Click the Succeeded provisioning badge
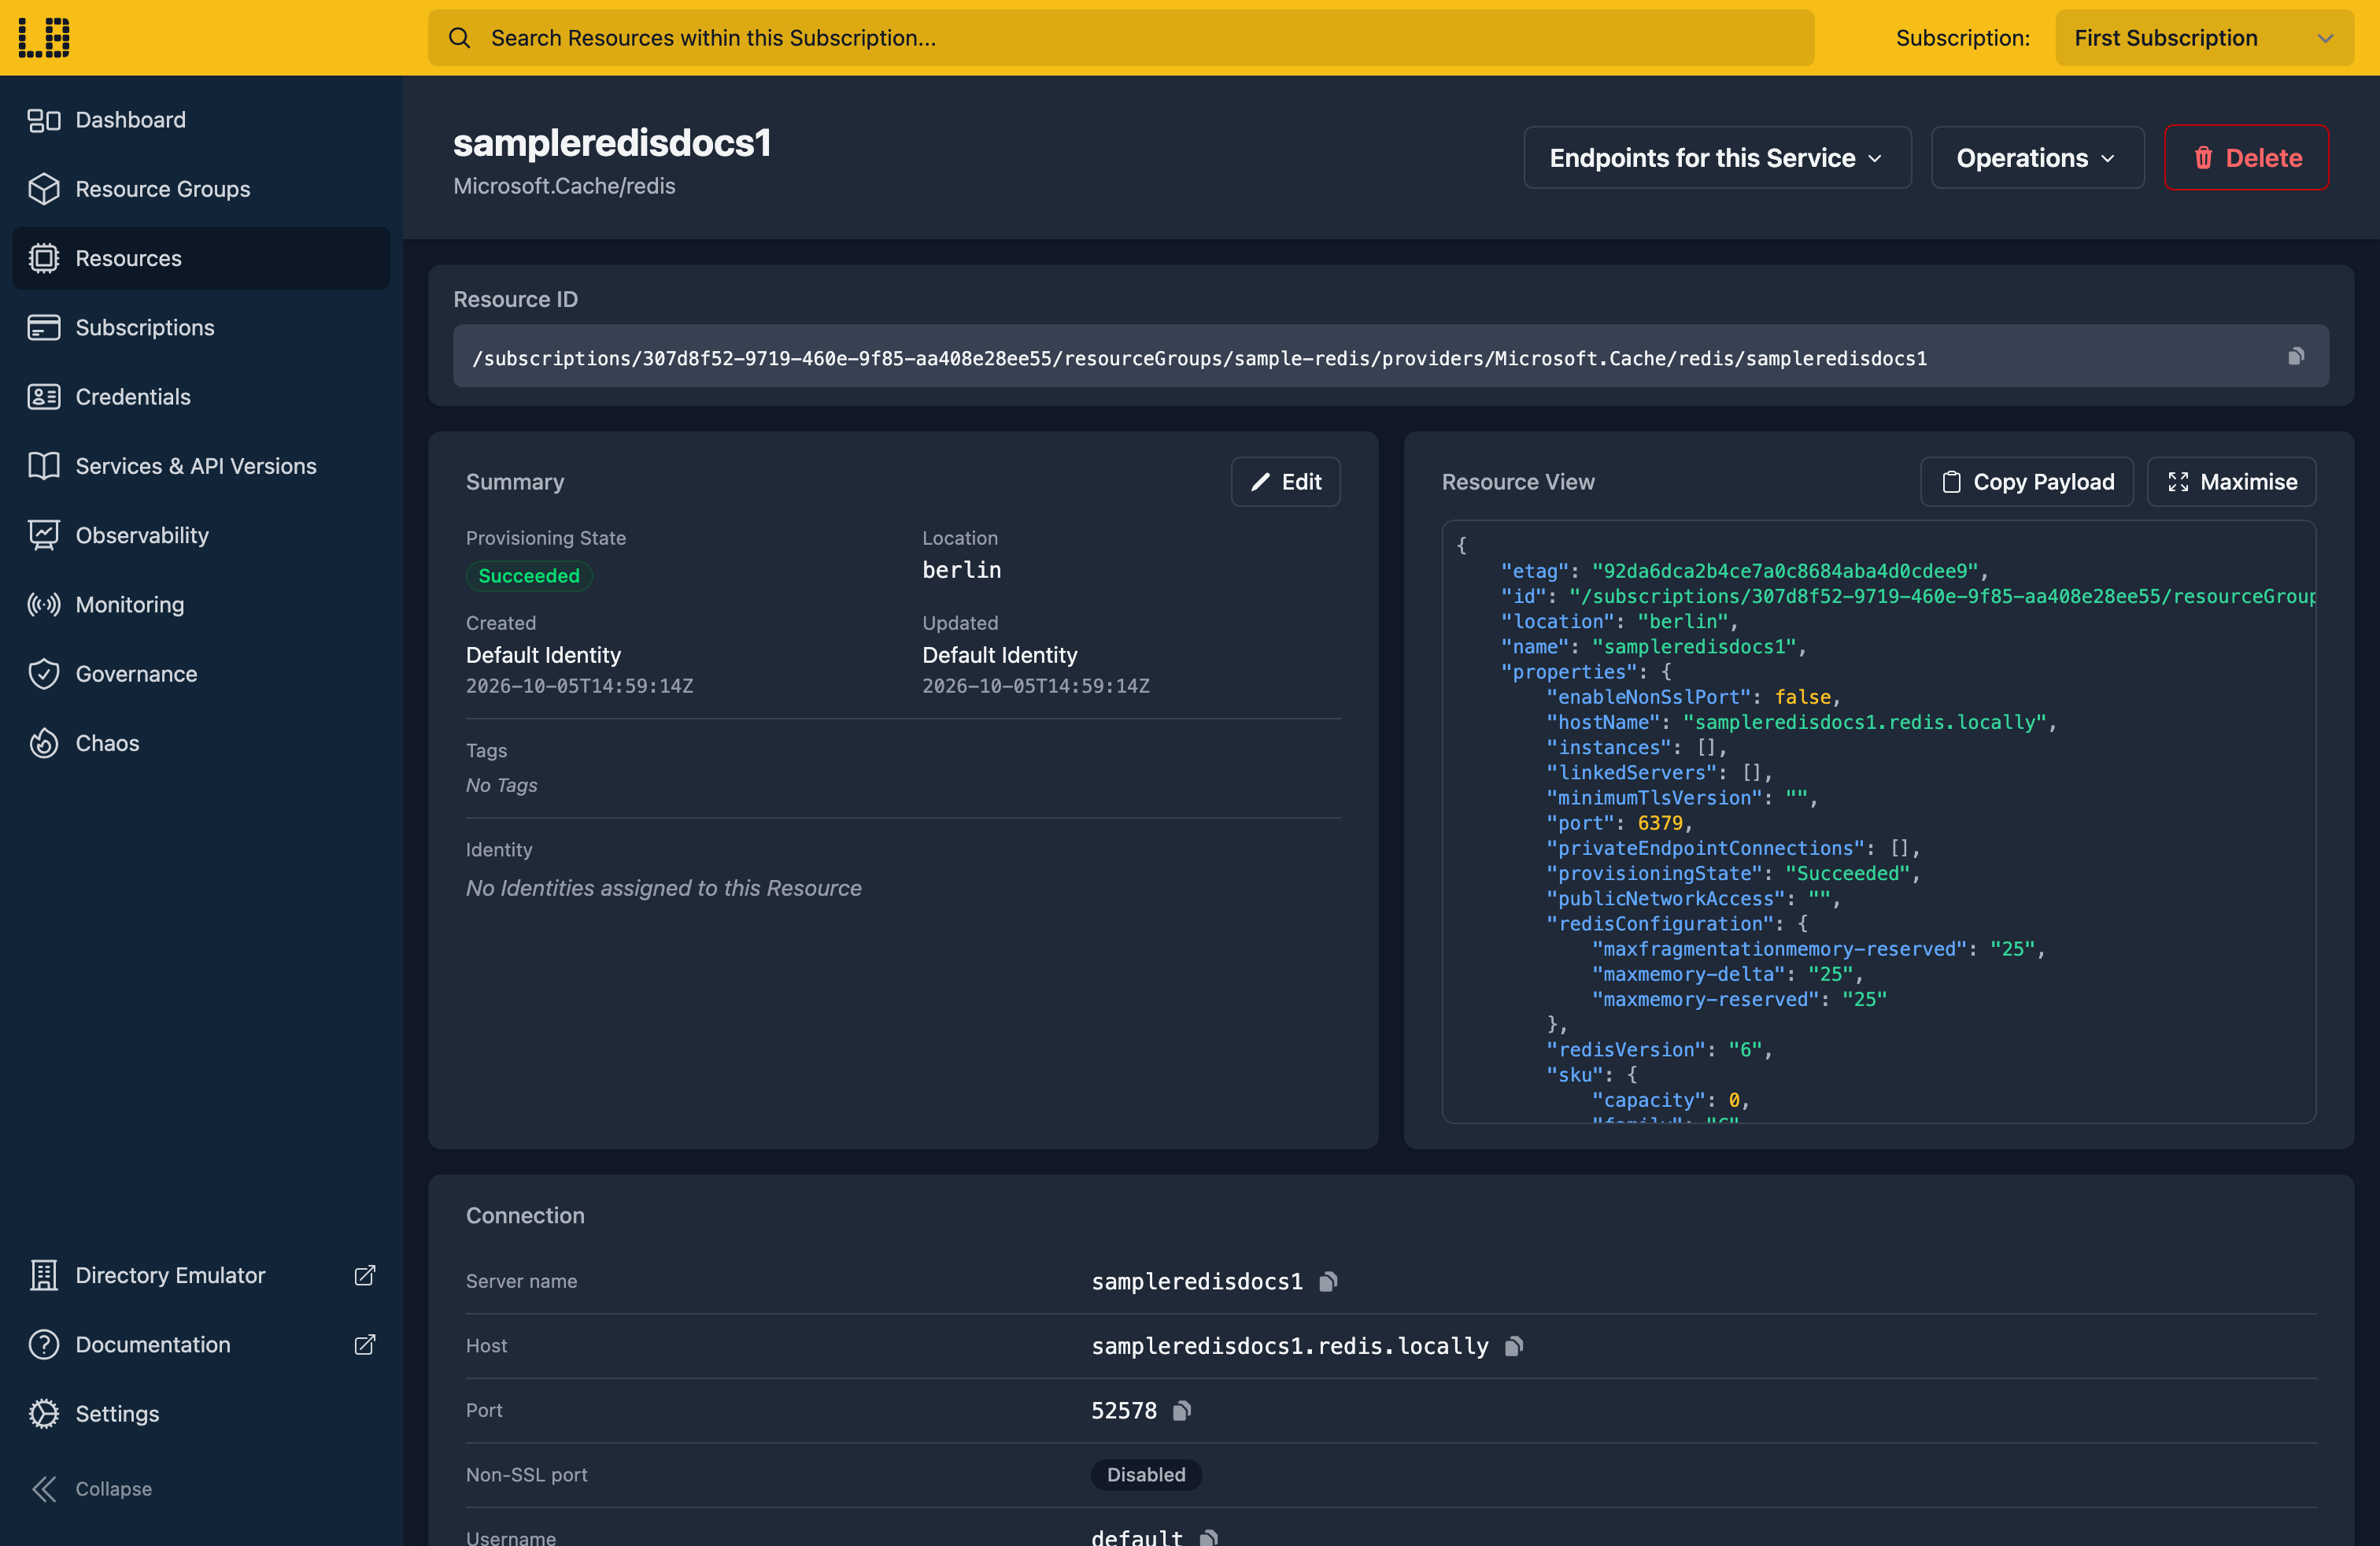 [x=529, y=576]
